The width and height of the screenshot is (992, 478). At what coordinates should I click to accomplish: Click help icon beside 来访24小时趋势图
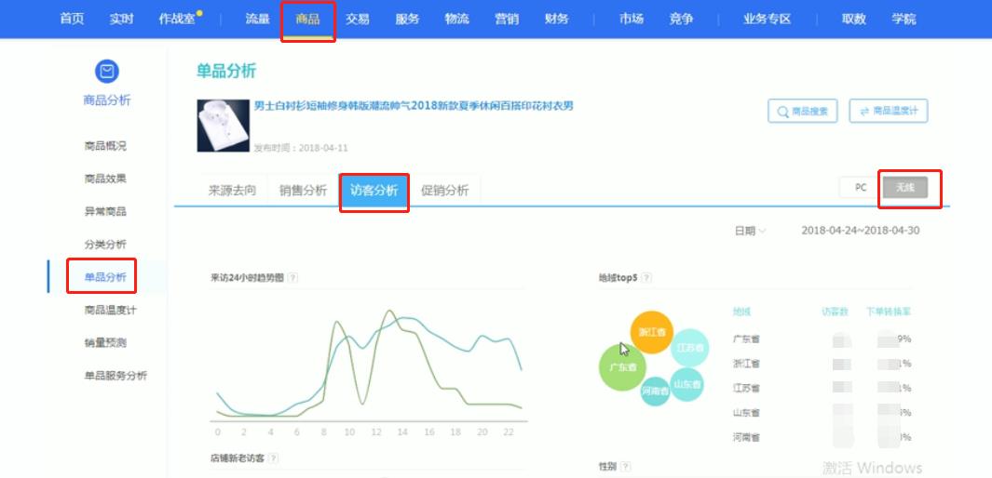click(292, 277)
